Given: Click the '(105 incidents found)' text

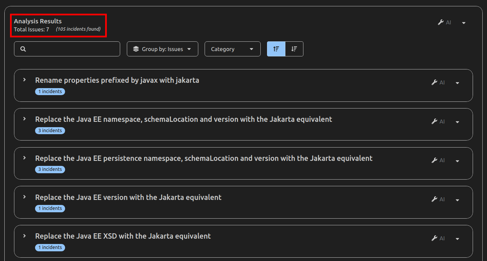Looking at the screenshot, I should point(78,29).
